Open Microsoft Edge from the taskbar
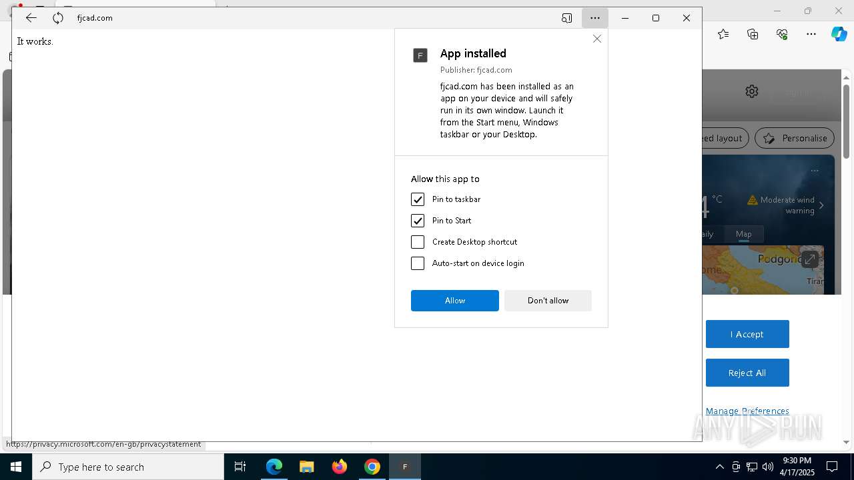The height and width of the screenshot is (480, 854). point(274,467)
